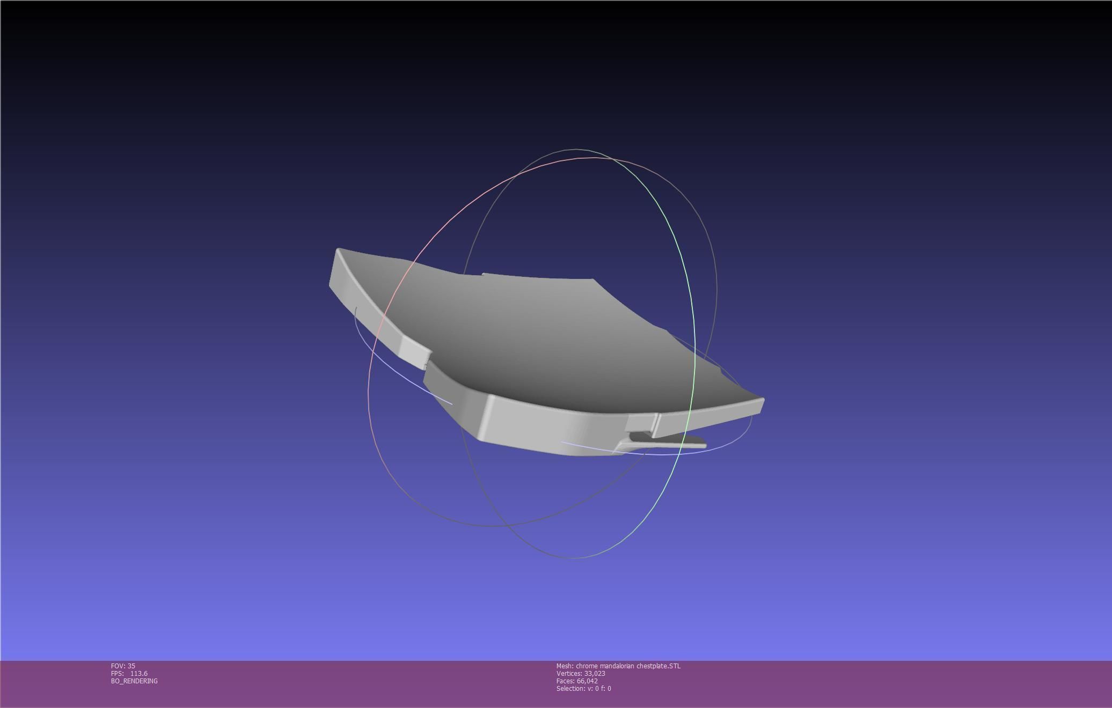Image resolution: width=1112 pixels, height=708 pixels.
Task: Click the Faces: 66,042 count
Action: pos(577,681)
